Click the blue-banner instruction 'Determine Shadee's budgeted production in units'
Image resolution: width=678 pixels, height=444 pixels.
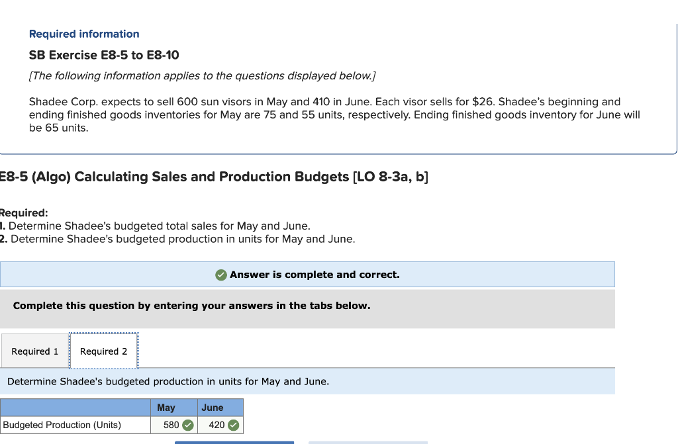168,381
